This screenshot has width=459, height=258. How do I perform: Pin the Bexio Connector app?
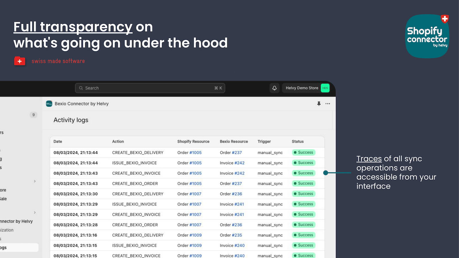coord(319,104)
